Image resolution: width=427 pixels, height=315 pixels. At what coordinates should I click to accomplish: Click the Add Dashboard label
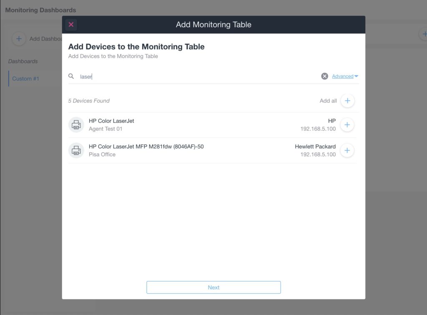coord(46,39)
